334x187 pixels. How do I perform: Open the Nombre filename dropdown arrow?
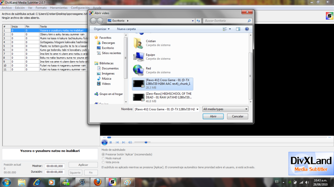pos(197,109)
